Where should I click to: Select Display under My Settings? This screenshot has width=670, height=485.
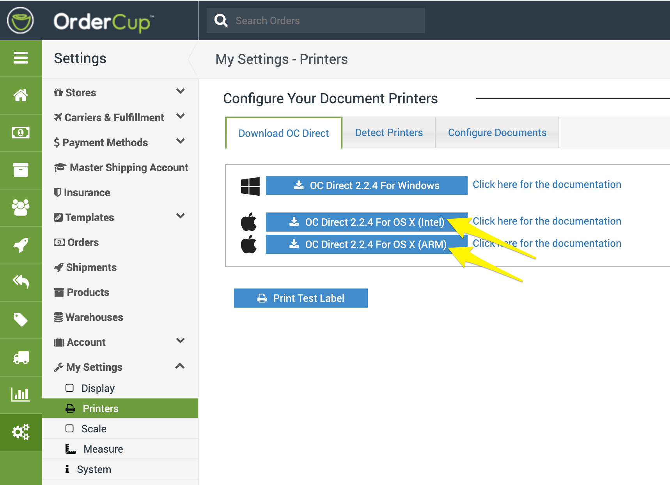point(120,388)
